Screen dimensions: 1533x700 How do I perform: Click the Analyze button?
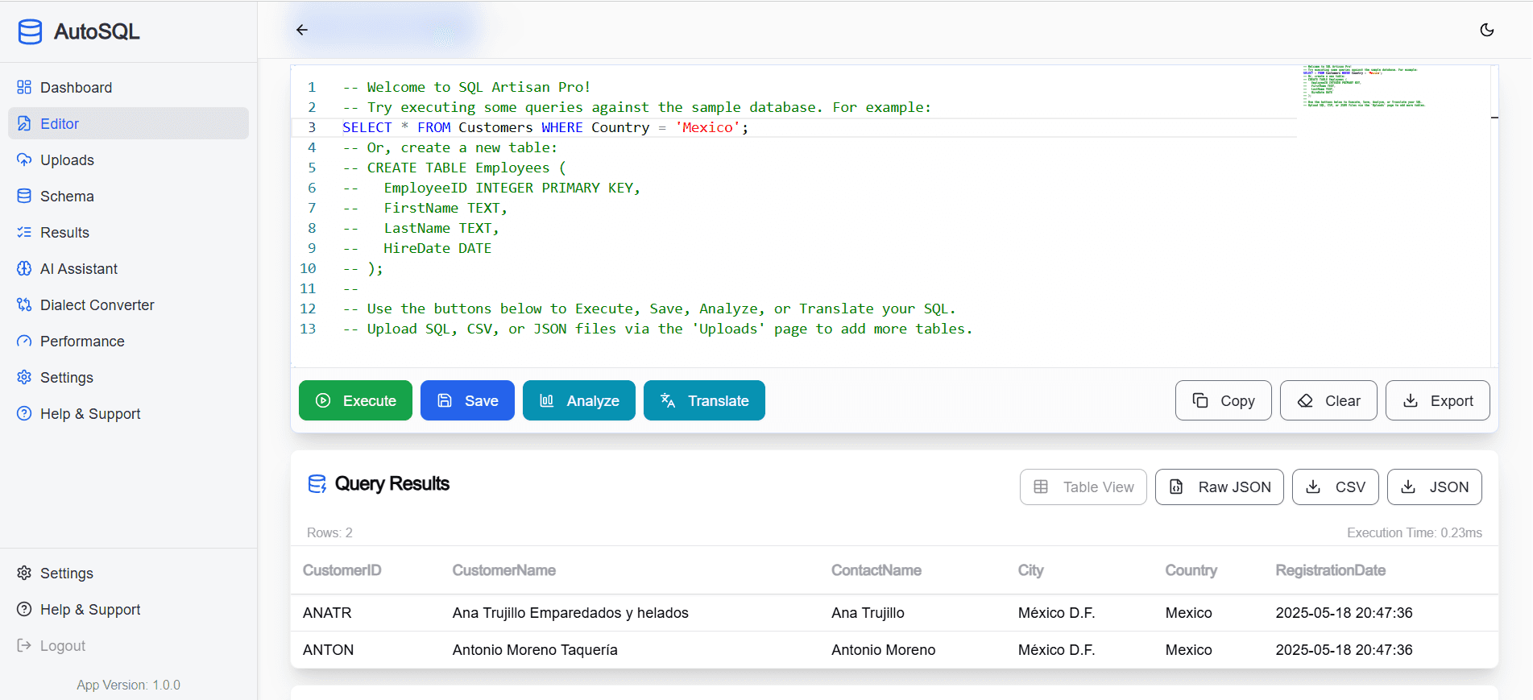tap(579, 400)
